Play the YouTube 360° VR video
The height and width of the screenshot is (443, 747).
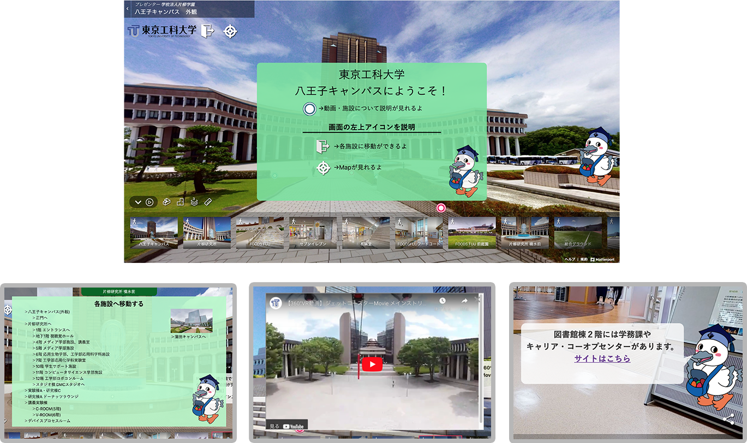tap(372, 364)
